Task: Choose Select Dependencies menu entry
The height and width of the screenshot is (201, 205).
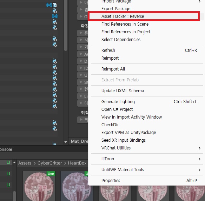Action: coord(121,40)
